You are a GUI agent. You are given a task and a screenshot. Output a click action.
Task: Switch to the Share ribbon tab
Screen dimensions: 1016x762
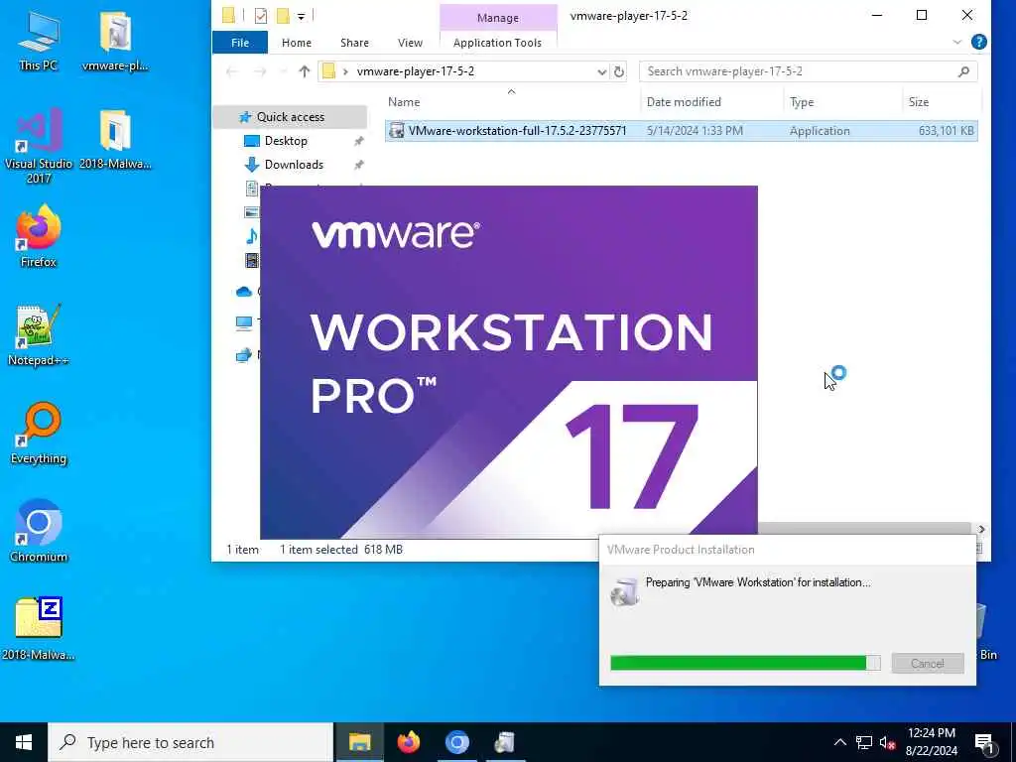tap(354, 43)
